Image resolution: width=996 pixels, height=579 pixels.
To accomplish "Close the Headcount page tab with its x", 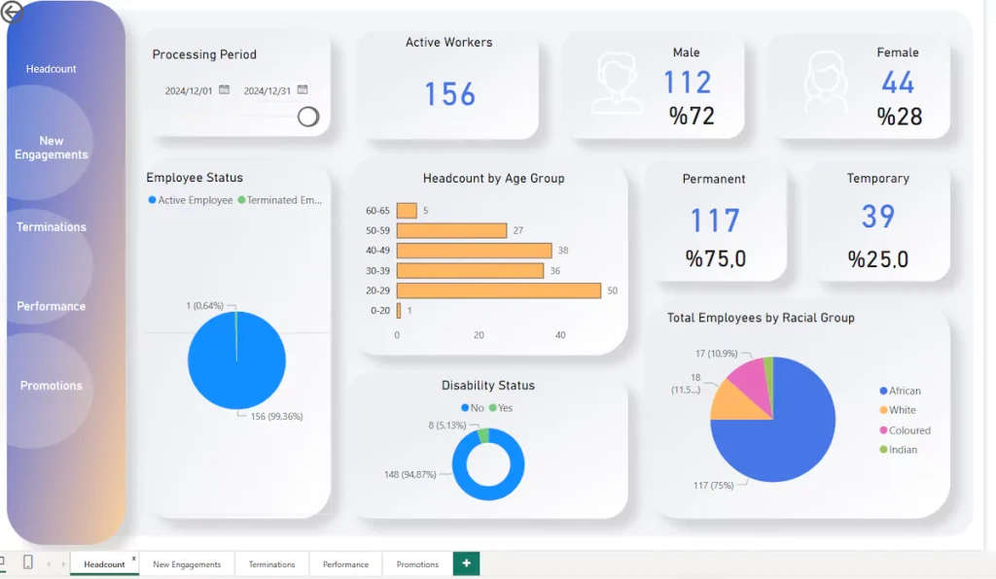I will coord(133,559).
